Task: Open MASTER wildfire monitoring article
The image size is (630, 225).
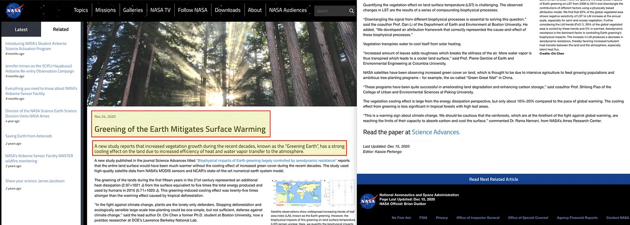Action: click(39, 158)
